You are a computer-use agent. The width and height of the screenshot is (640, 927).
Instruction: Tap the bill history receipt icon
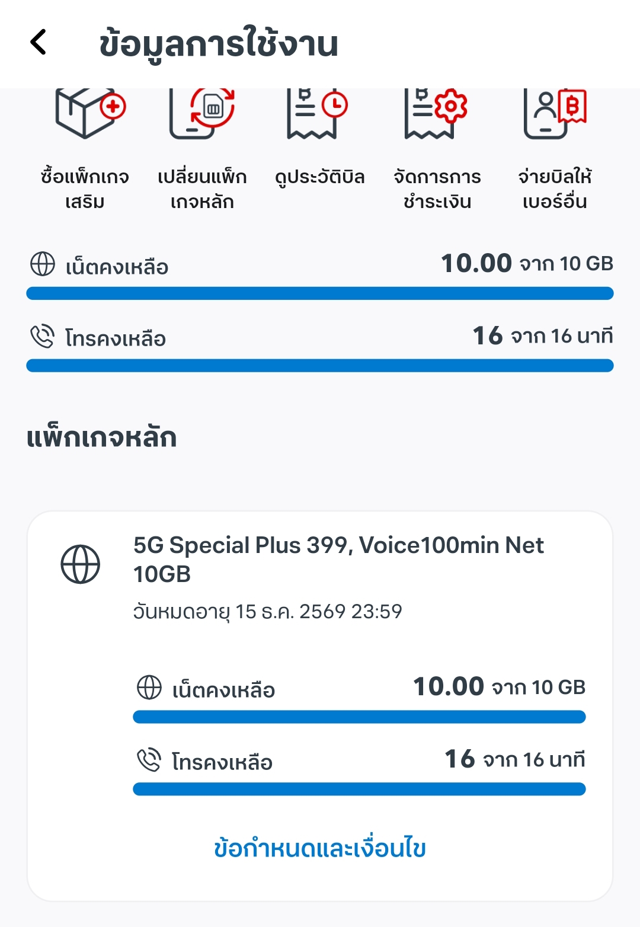pyautogui.click(x=317, y=114)
